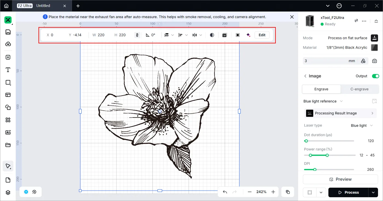Select the pen selection tool

[8, 166]
